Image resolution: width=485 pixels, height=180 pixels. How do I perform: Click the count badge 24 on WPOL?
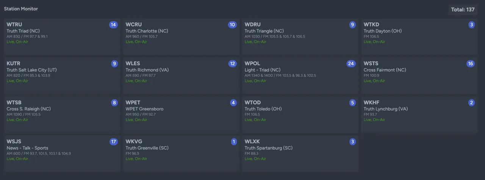point(351,64)
